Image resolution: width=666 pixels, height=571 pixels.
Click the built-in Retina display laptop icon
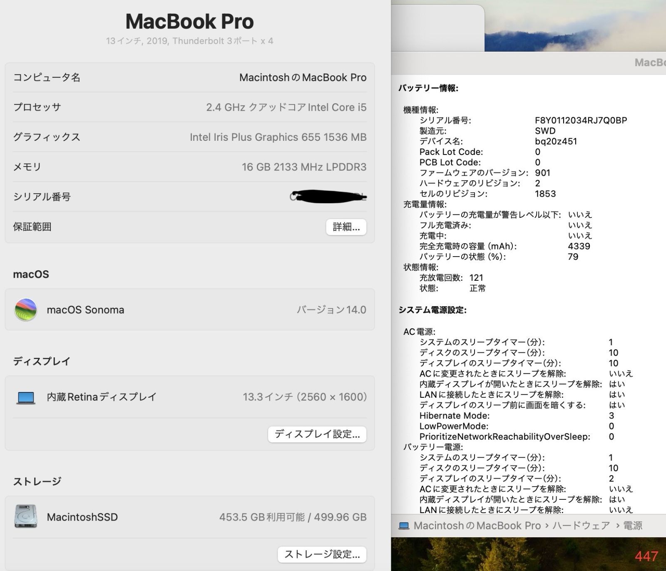pyautogui.click(x=26, y=397)
